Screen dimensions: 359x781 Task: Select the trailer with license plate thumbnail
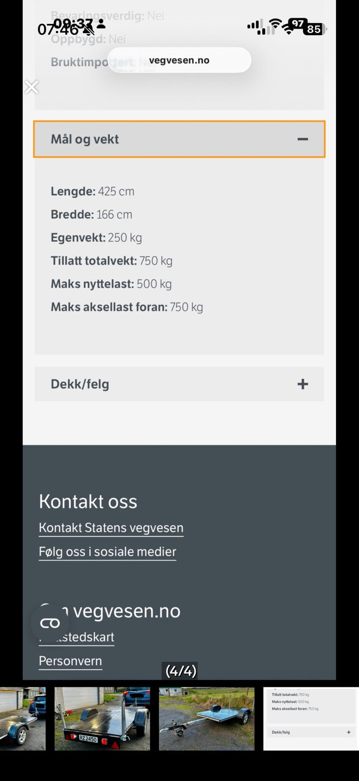click(102, 719)
